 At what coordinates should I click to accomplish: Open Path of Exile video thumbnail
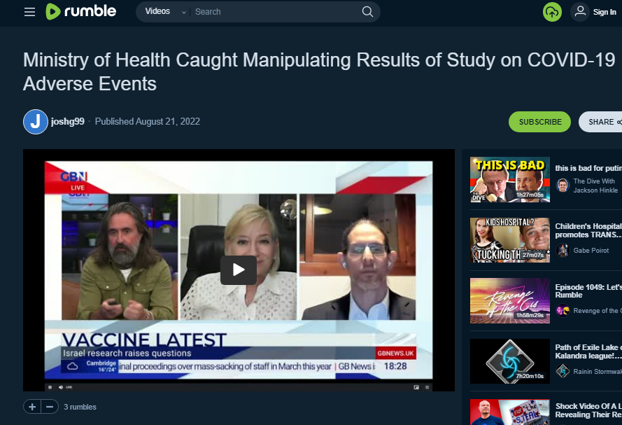point(510,361)
